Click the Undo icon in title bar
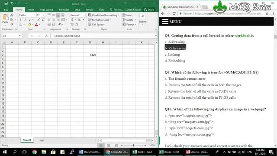Viewport: 277px width, 156px height. [12, 3]
